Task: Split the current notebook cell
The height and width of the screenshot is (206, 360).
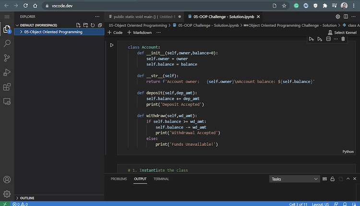Action: [328, 39]
